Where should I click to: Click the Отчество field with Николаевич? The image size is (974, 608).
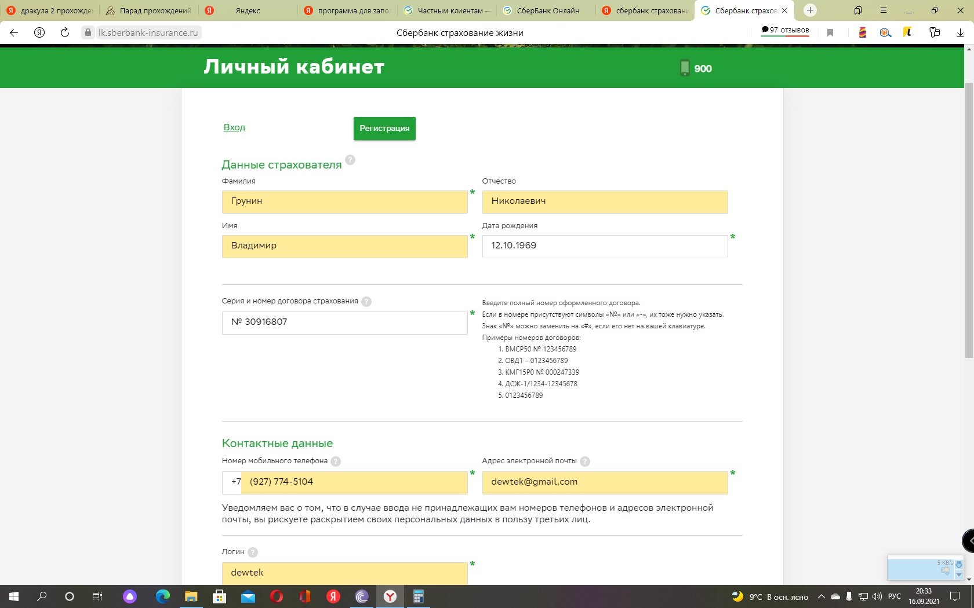point(605,202)
